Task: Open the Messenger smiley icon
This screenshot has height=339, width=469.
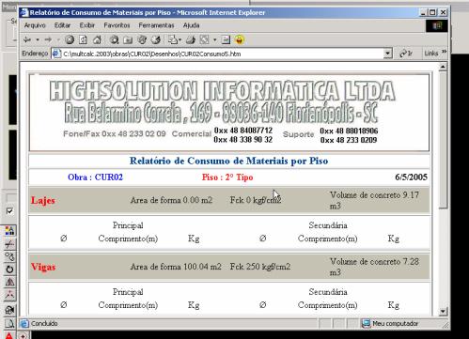Action: point(240,39)
